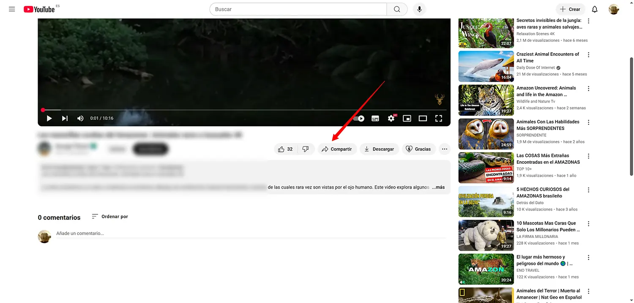Click the voice search microphone icon
The image size is (634, 303).
click(419, 9)
